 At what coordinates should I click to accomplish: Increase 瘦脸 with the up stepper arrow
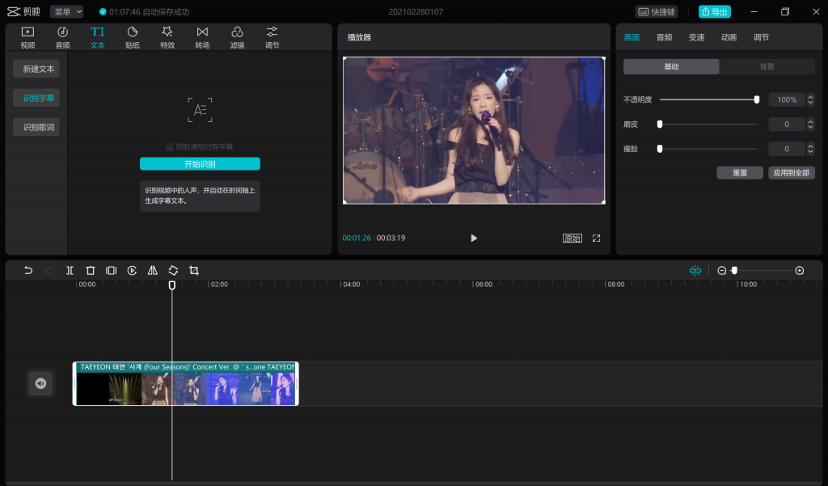(x=810, y=146)
